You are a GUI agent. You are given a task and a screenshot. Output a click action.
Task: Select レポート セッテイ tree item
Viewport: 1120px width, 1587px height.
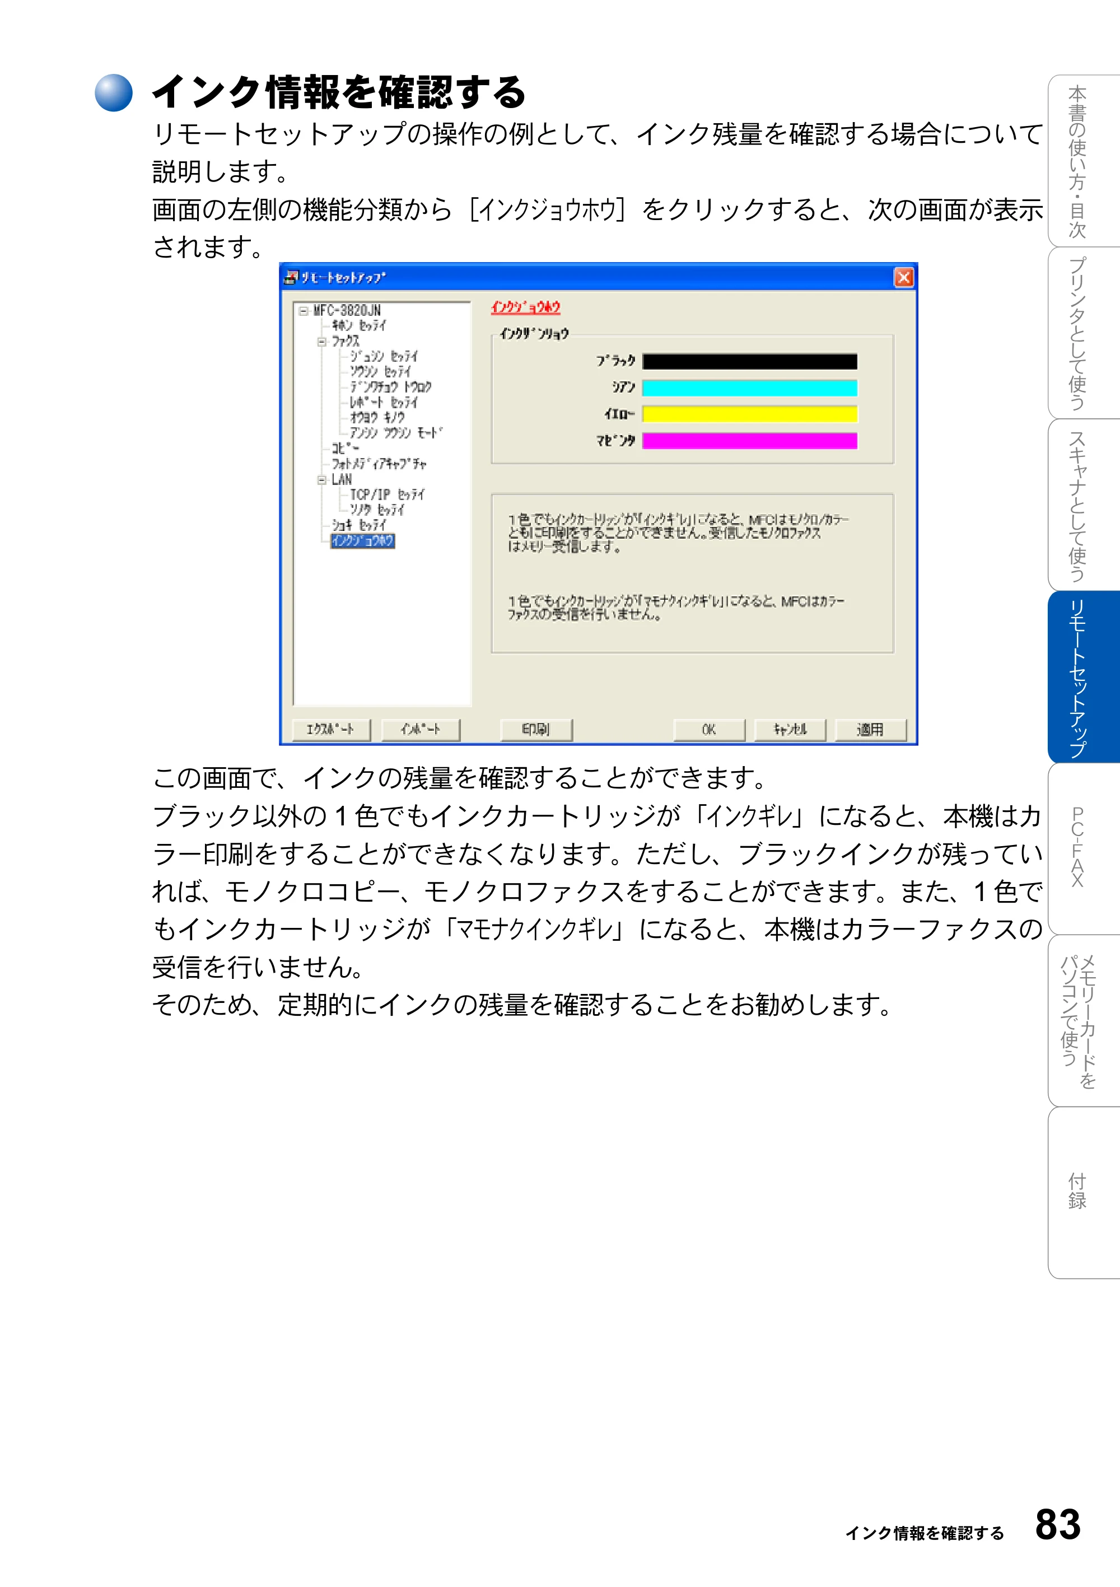pos(384,402)
